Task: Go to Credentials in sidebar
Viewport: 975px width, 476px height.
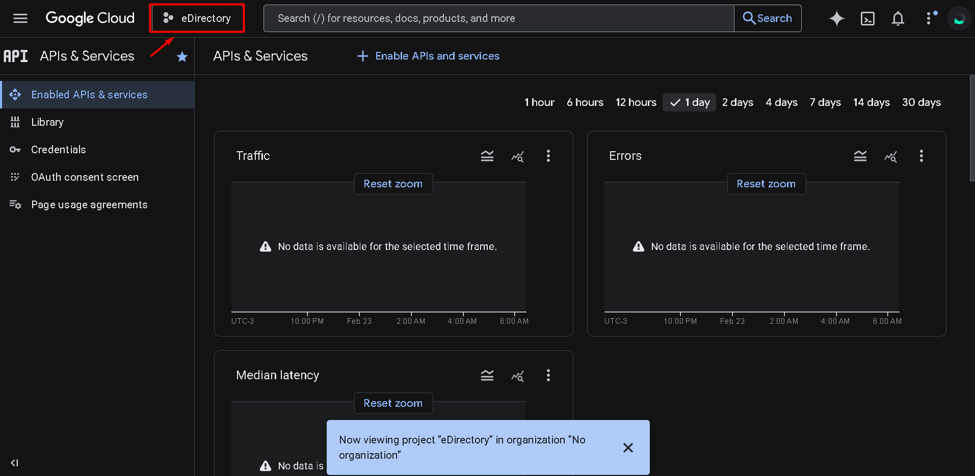Action: pos(58,150)
